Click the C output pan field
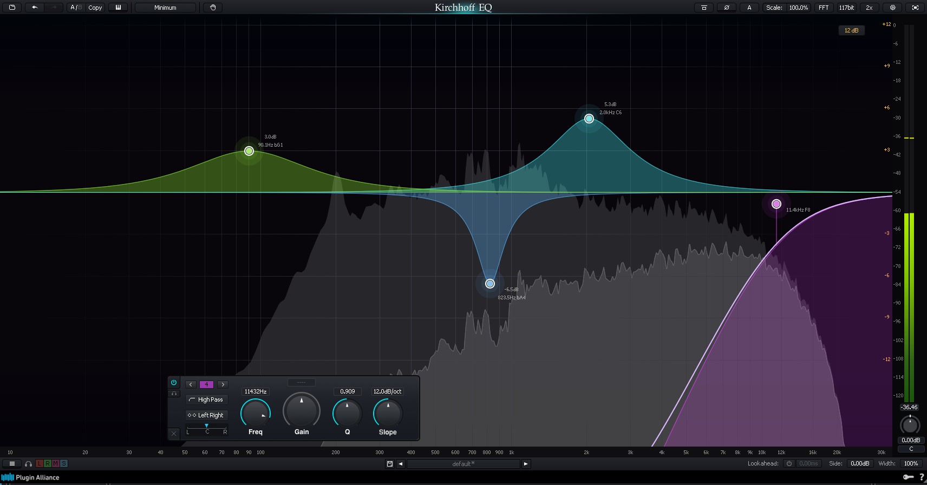The width and height of the screenshot is (927, 485). click(911, 449)
